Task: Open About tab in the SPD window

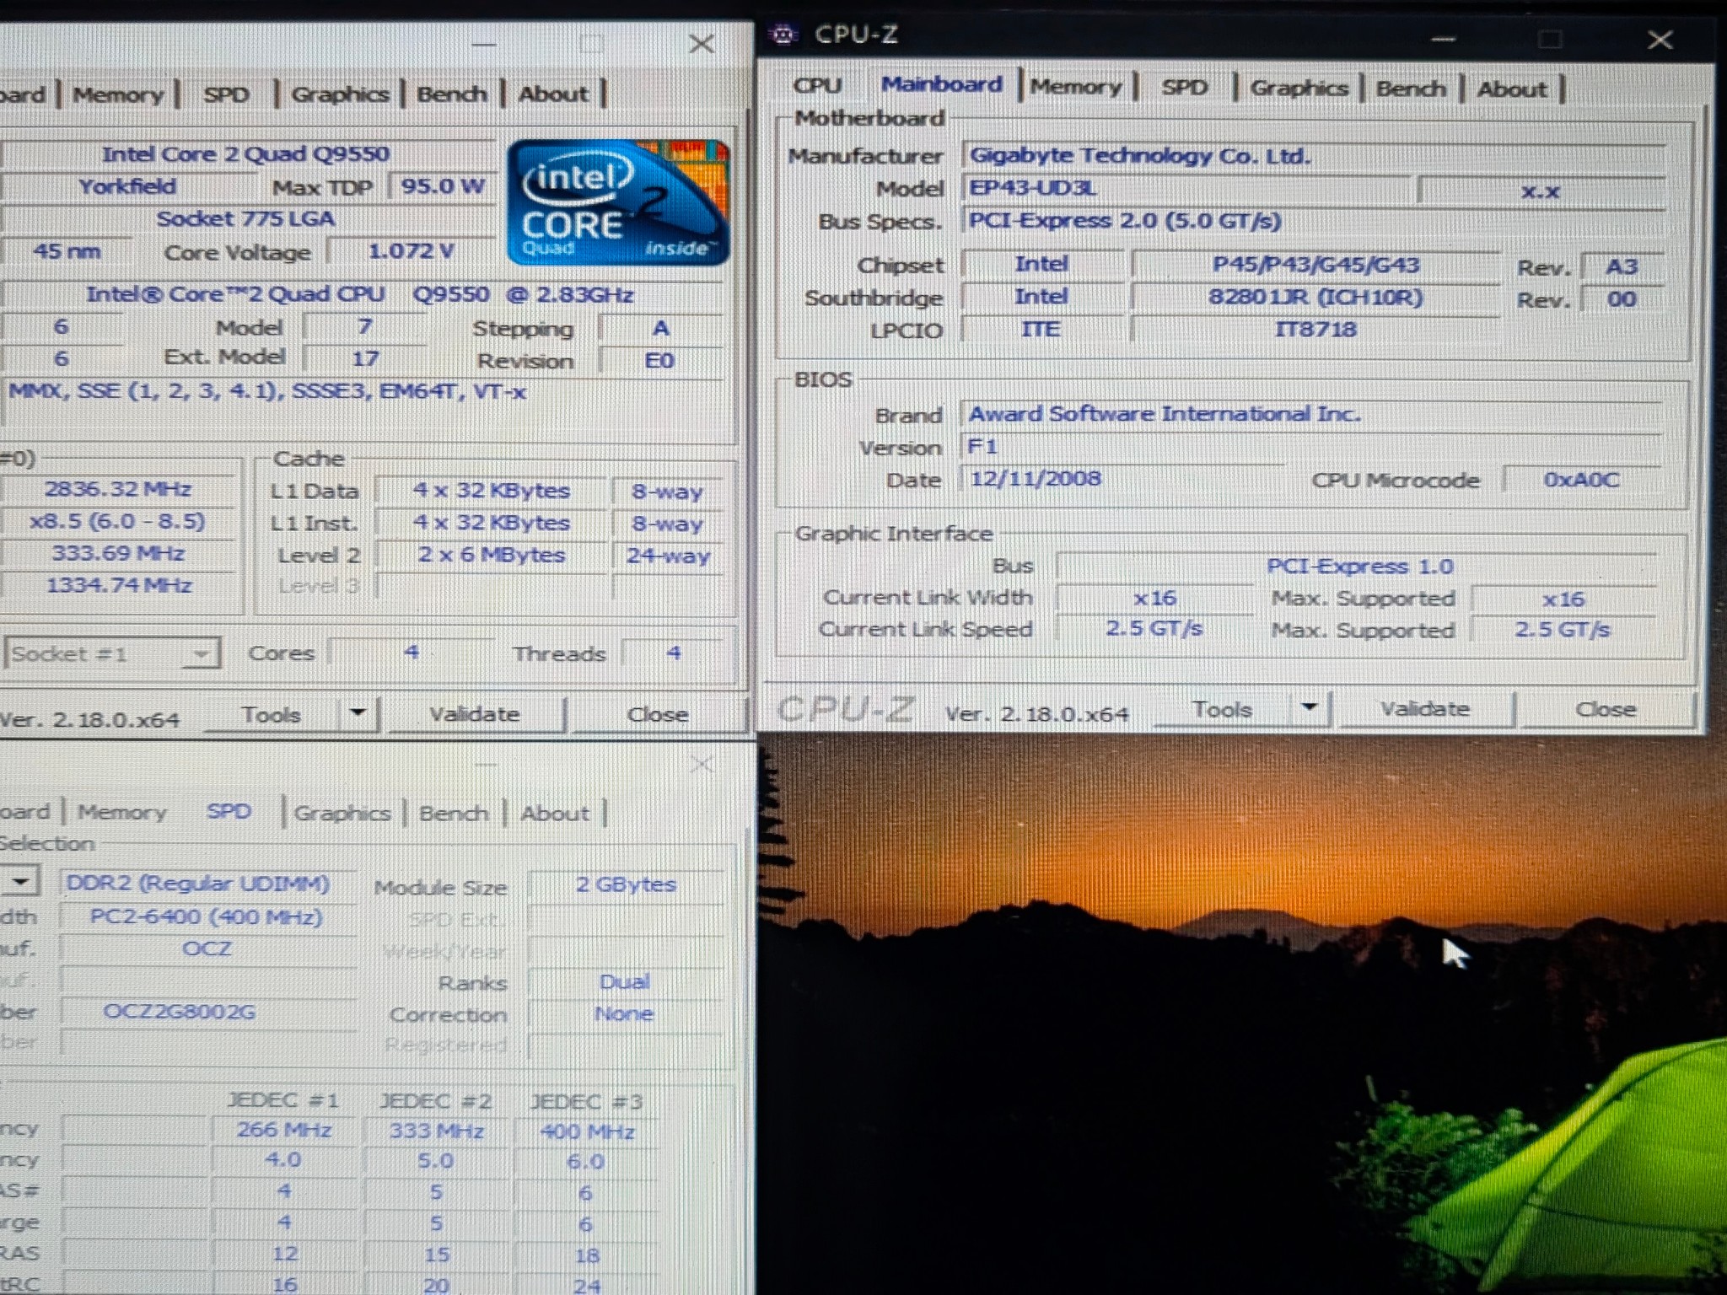Action: tap(555, 814)
